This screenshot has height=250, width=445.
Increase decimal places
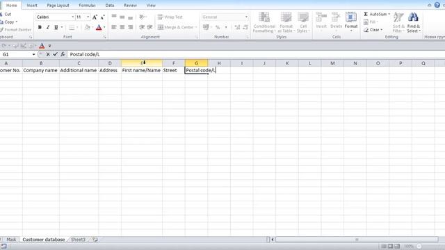(x=237, y=27)
